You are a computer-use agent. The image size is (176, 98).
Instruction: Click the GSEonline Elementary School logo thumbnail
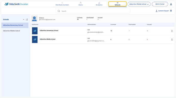(x=35, y=31)
